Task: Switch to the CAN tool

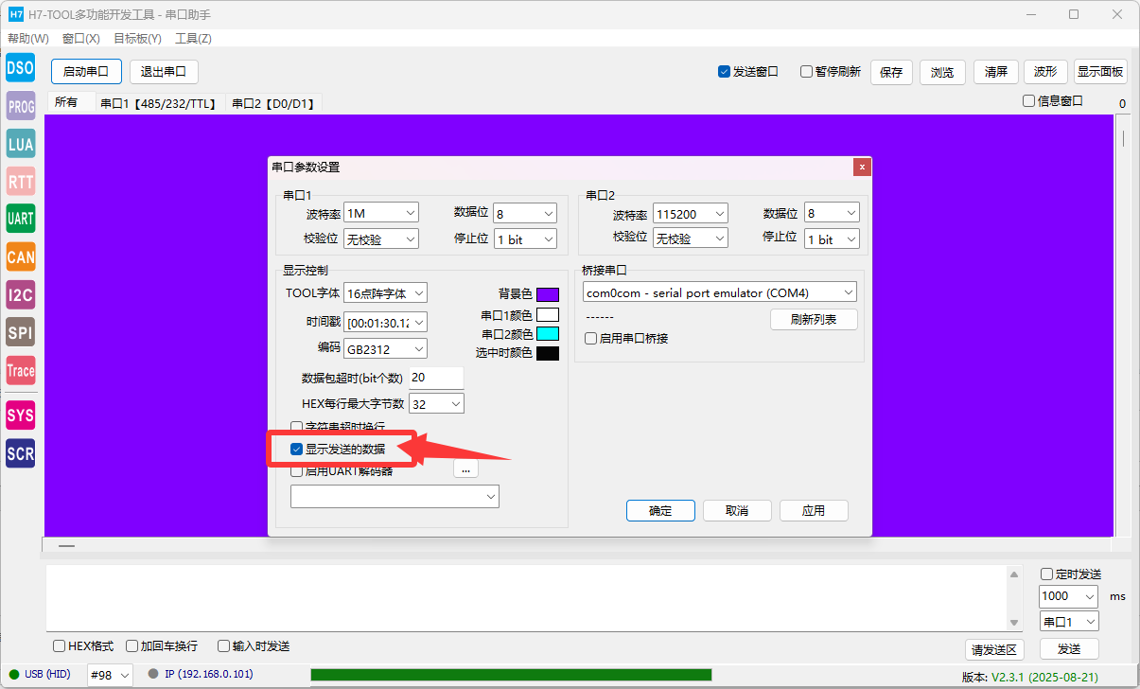Action: point(20,256)
